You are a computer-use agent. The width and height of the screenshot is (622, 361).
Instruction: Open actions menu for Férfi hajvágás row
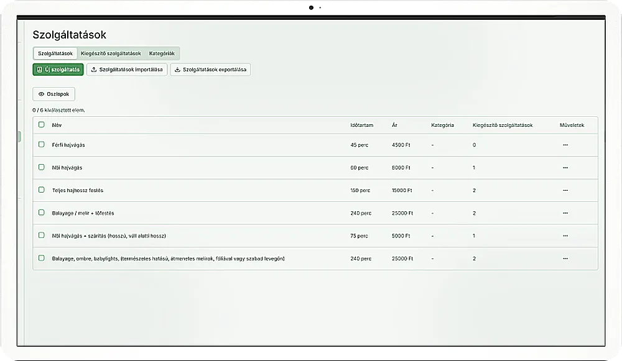(565, 145)
